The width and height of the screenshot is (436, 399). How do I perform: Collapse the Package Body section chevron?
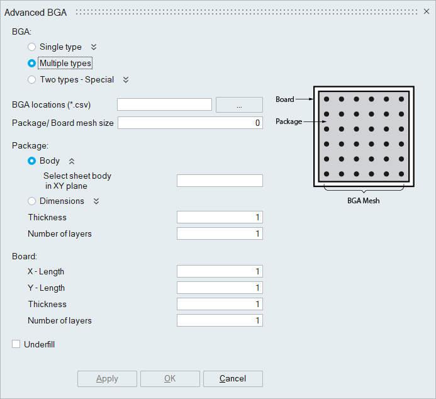point(72,161)
